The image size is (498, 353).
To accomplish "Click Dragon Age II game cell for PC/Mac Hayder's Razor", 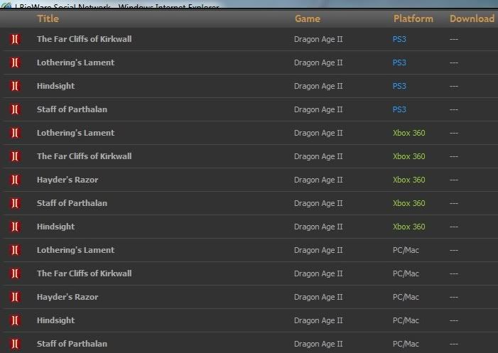I will tap(318, 297).
